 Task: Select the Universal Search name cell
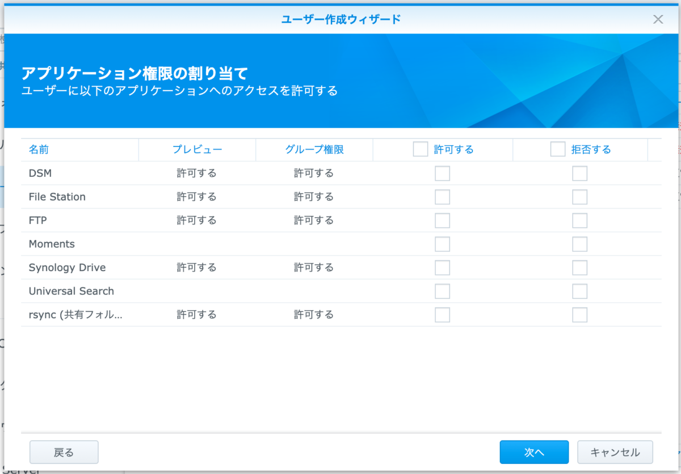tap(80, 291)
